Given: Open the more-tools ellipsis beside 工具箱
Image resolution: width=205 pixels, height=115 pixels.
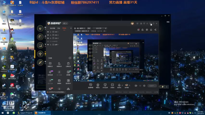Looking at the screenshot, I should [x=70, y=58].
